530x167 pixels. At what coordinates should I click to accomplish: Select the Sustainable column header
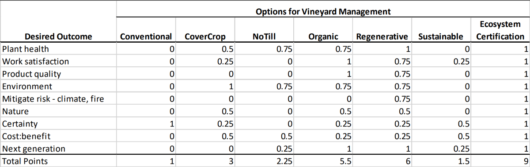coord(440,37)
